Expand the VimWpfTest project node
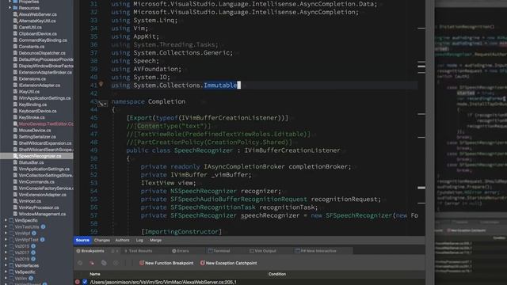The image size is (507, 285). (x=6, y=240)
